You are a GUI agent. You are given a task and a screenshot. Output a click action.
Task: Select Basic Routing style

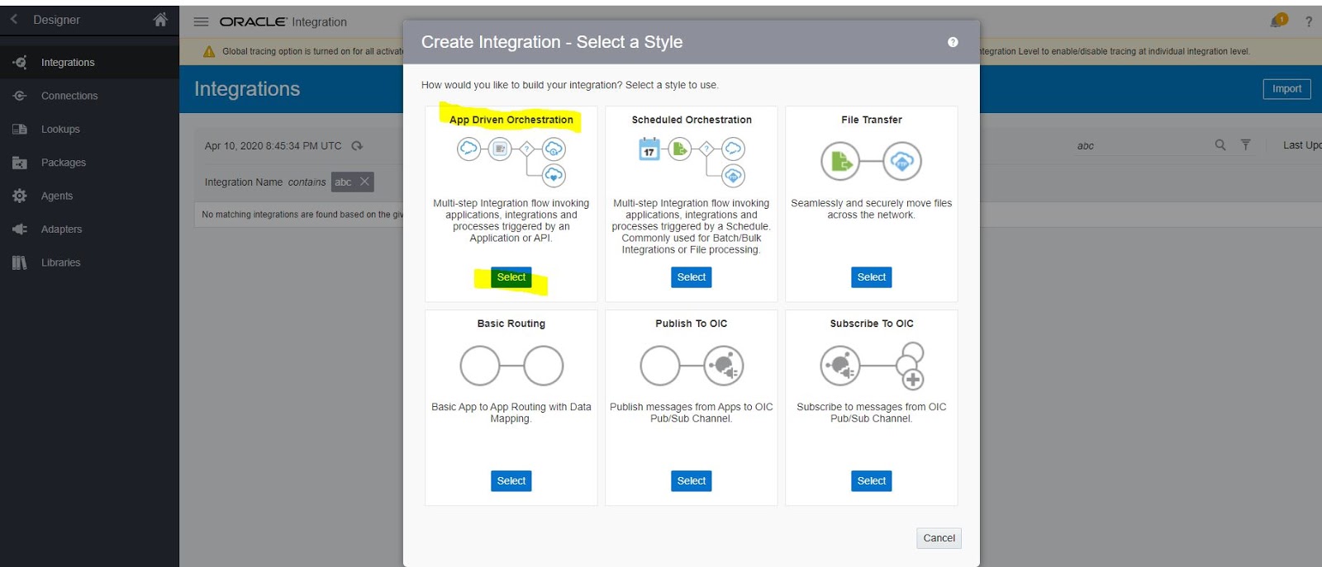point(511,481)
